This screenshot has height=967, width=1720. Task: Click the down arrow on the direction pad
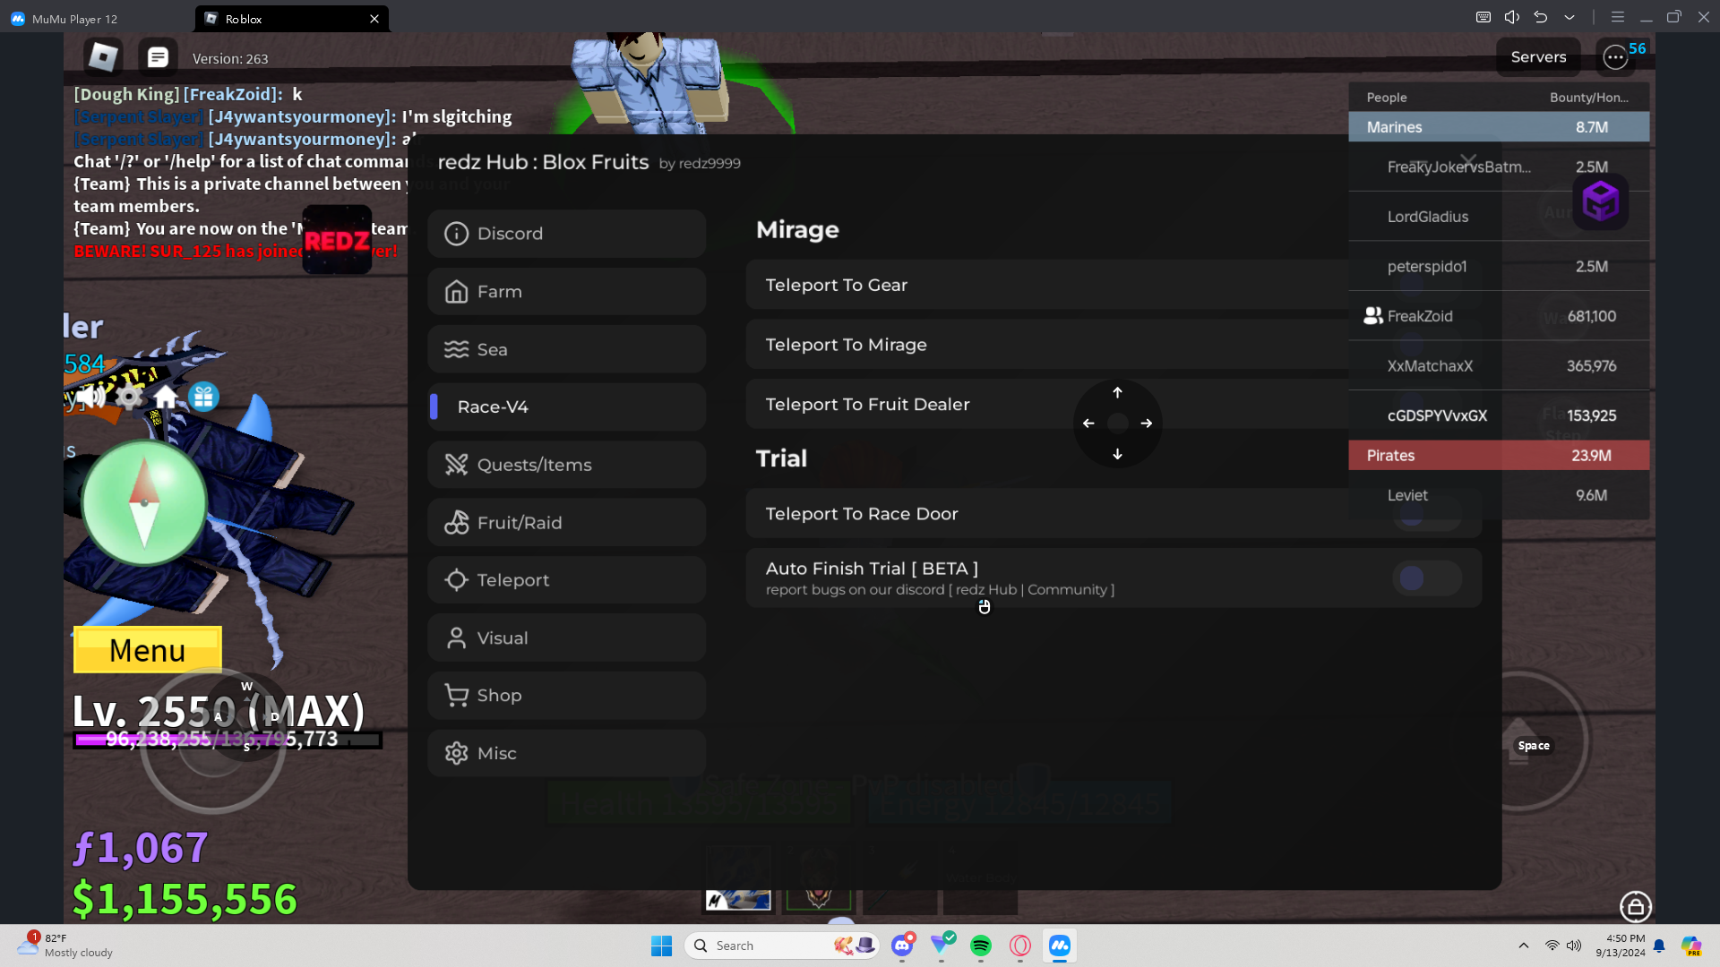1117,454
